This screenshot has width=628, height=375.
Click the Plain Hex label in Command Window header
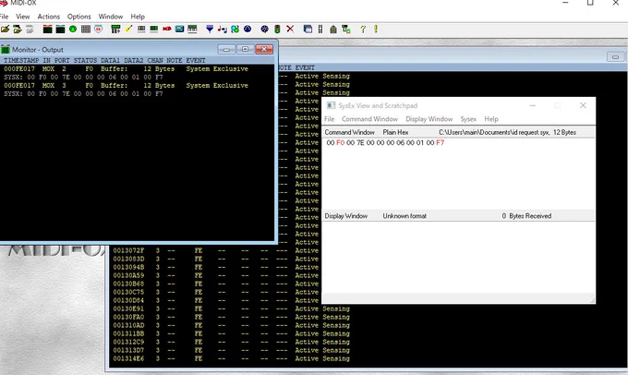pyautogui.click(x=395, y=132)
